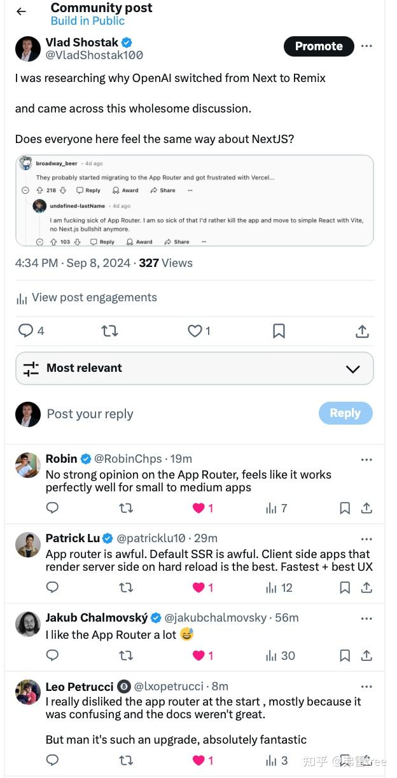Unlike Robin's reply
The image size is (397, 778).
pos(197,507)
